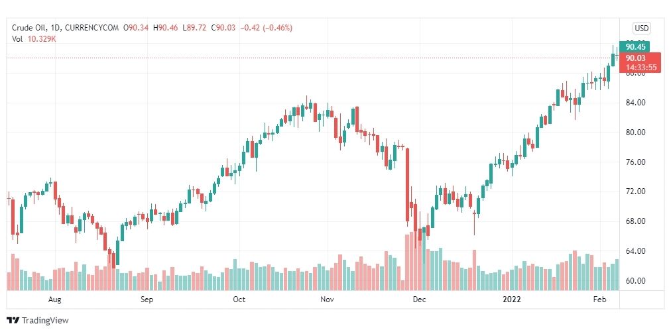The width and height of the screenshot is (671, 332).
Task: Select the Vol 10.329K indicator legend
Action: pos(34,38)
